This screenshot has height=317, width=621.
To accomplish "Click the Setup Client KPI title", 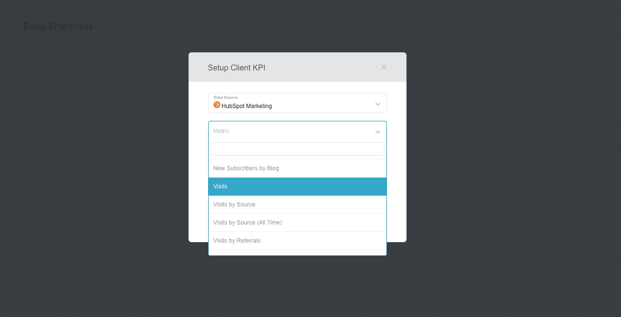I will (x=237, y=68).
